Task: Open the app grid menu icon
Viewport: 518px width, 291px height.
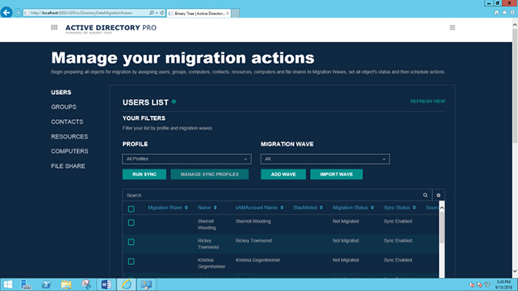Action: point(54,28)
